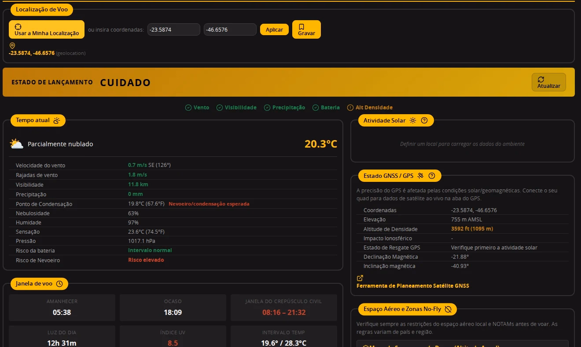Click the no-fly icon in Espaço Aéreo header
The image size is (581, 347).
(448, 309)
